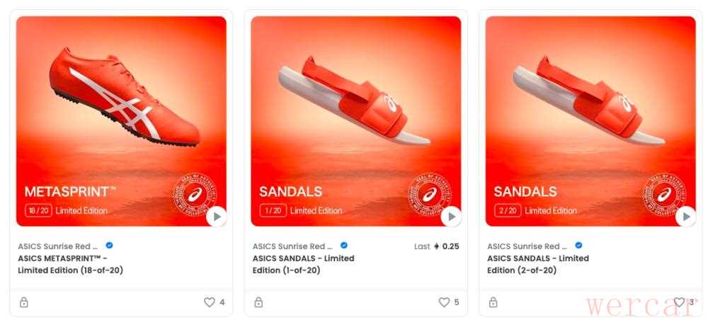Click the Last 0.25 ETH price
Viewport: 708px width, 325px height.
[437, 246]
